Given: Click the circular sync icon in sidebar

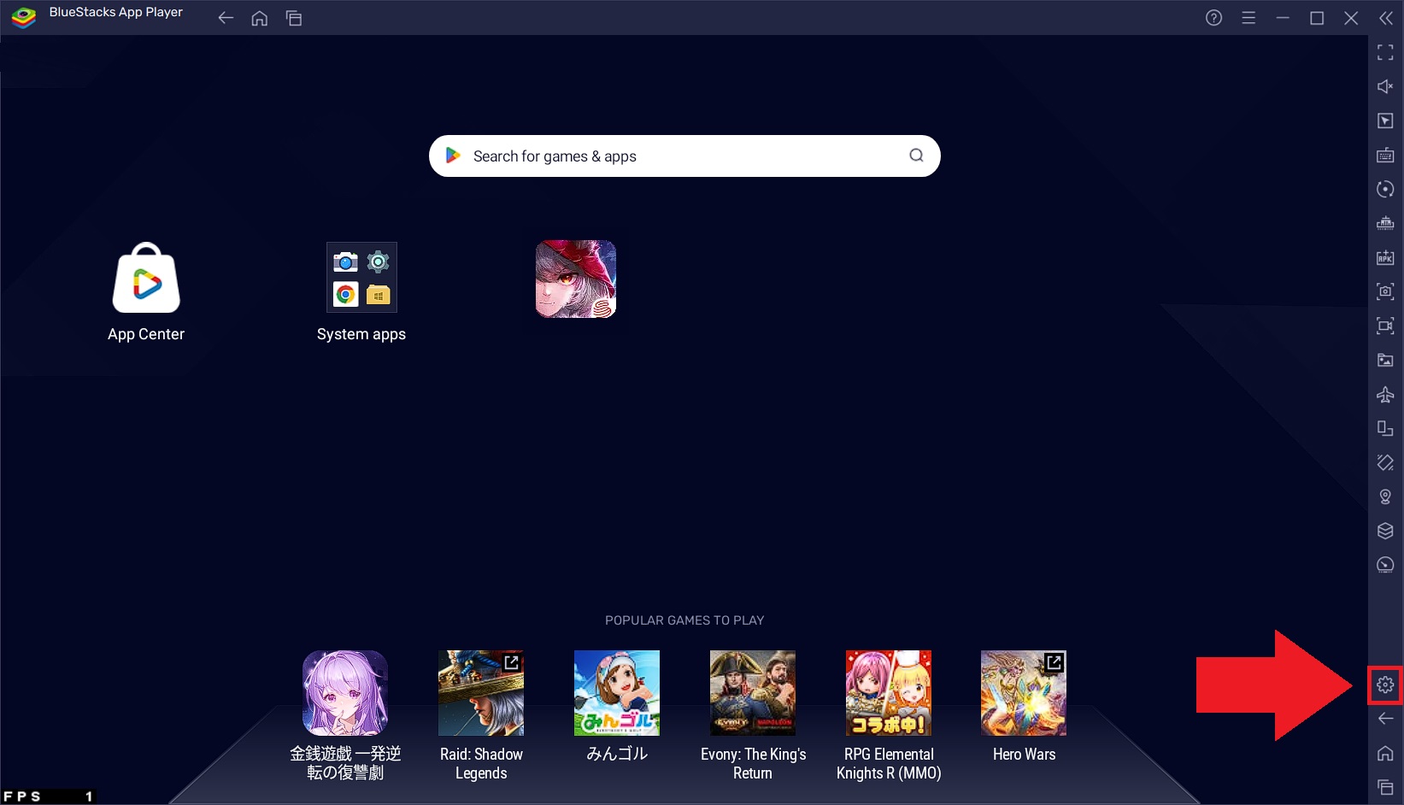Looking at the screenshot, I should point(1385,189).
